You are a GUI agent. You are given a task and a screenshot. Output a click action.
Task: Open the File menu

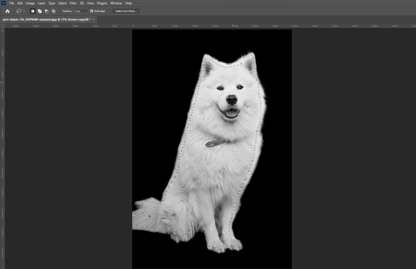point(12,3)
